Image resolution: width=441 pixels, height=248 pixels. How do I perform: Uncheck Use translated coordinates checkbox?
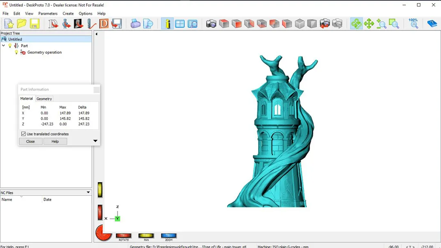click(x=23, y=134)
